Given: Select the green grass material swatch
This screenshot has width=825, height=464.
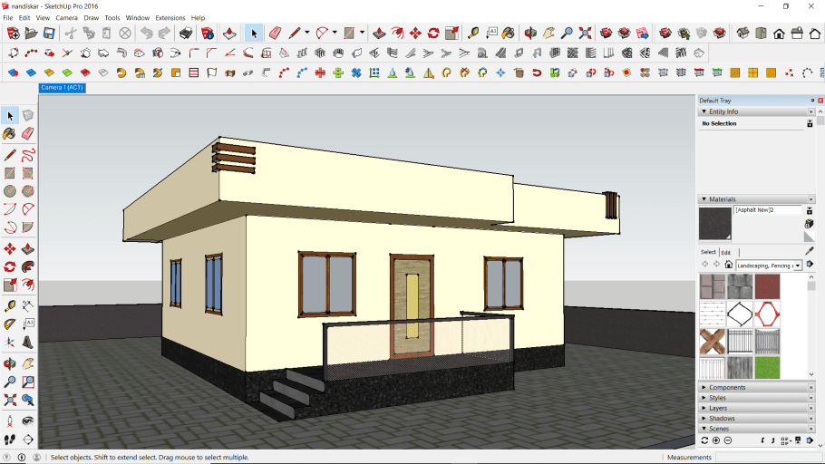Looking at the screenshot, I should coord(767,368).
